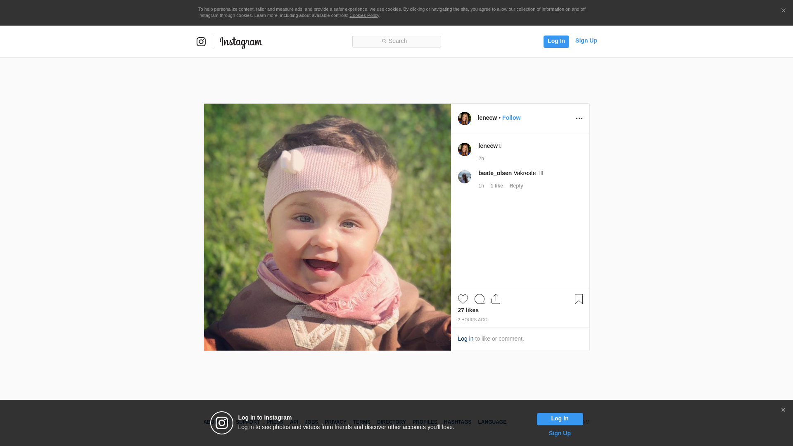This screenshot has width=793, height=446.
Task: Open the post's more options ellipsis
Action: (x=579, y=119)
